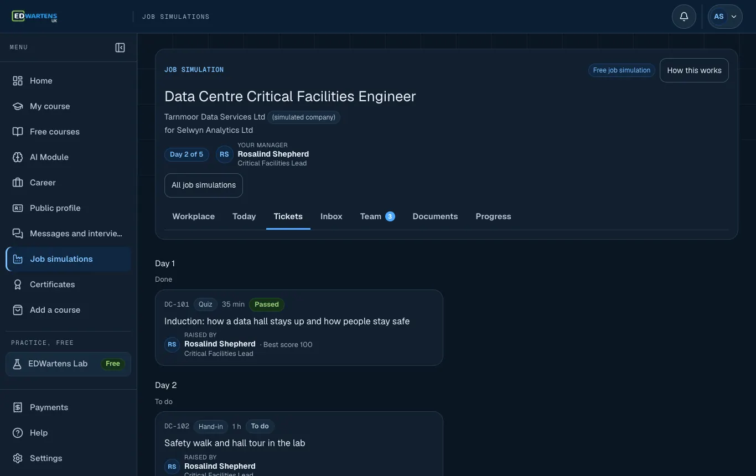756x476 pixels.
Task: Switch to the Documents tab
Action: pyautogui.click(x=435, y=216)
